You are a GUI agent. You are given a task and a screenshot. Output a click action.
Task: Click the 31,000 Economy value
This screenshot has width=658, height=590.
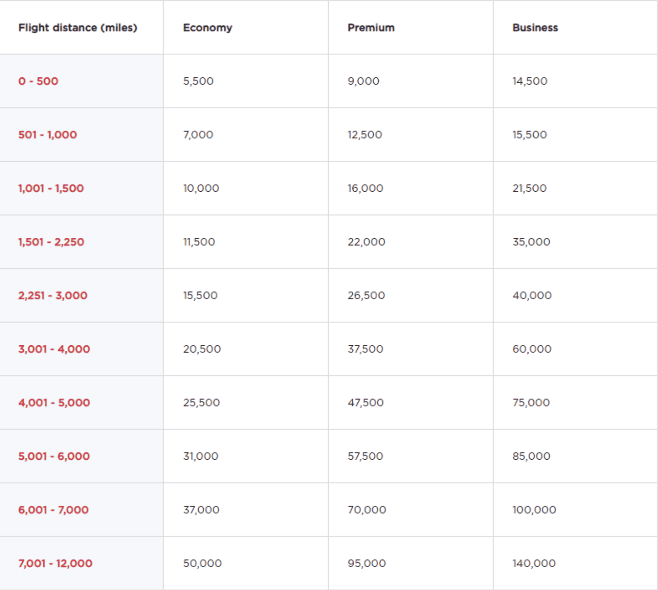(201, 456)
